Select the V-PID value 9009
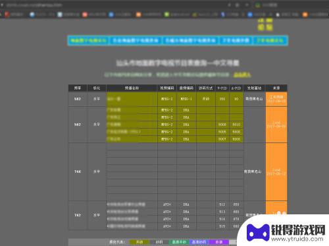 pos(222,125)
